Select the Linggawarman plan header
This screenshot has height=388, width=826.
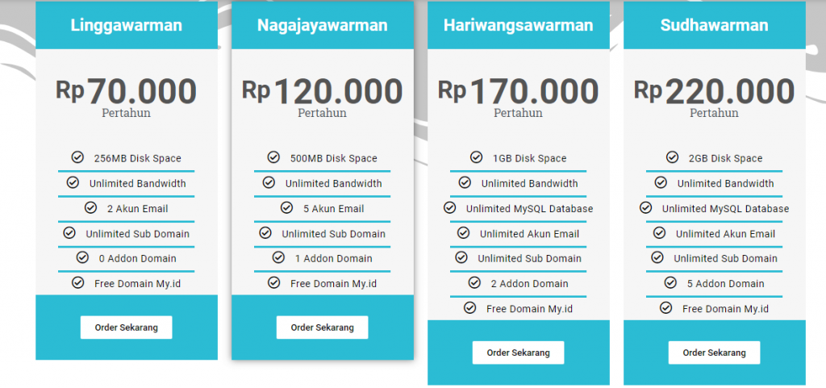pyautogui.click(x=127, y=25)
